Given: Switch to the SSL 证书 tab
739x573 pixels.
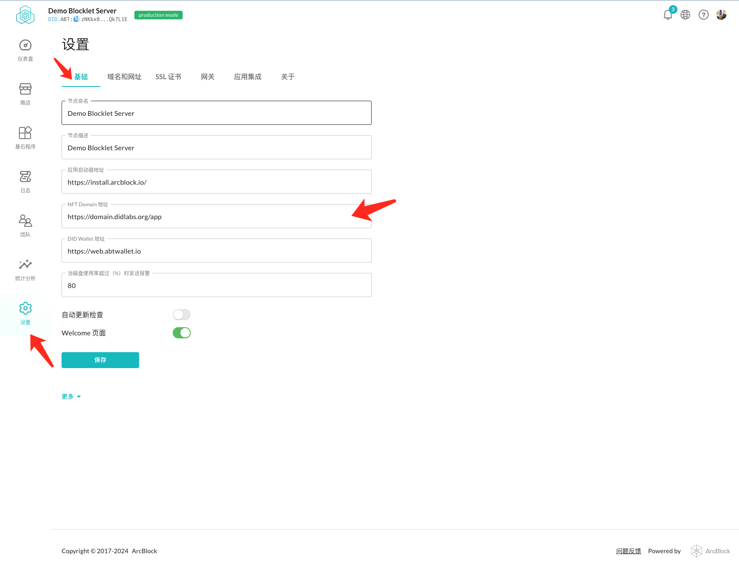Looking at the screenshot, I should (168, 77).
